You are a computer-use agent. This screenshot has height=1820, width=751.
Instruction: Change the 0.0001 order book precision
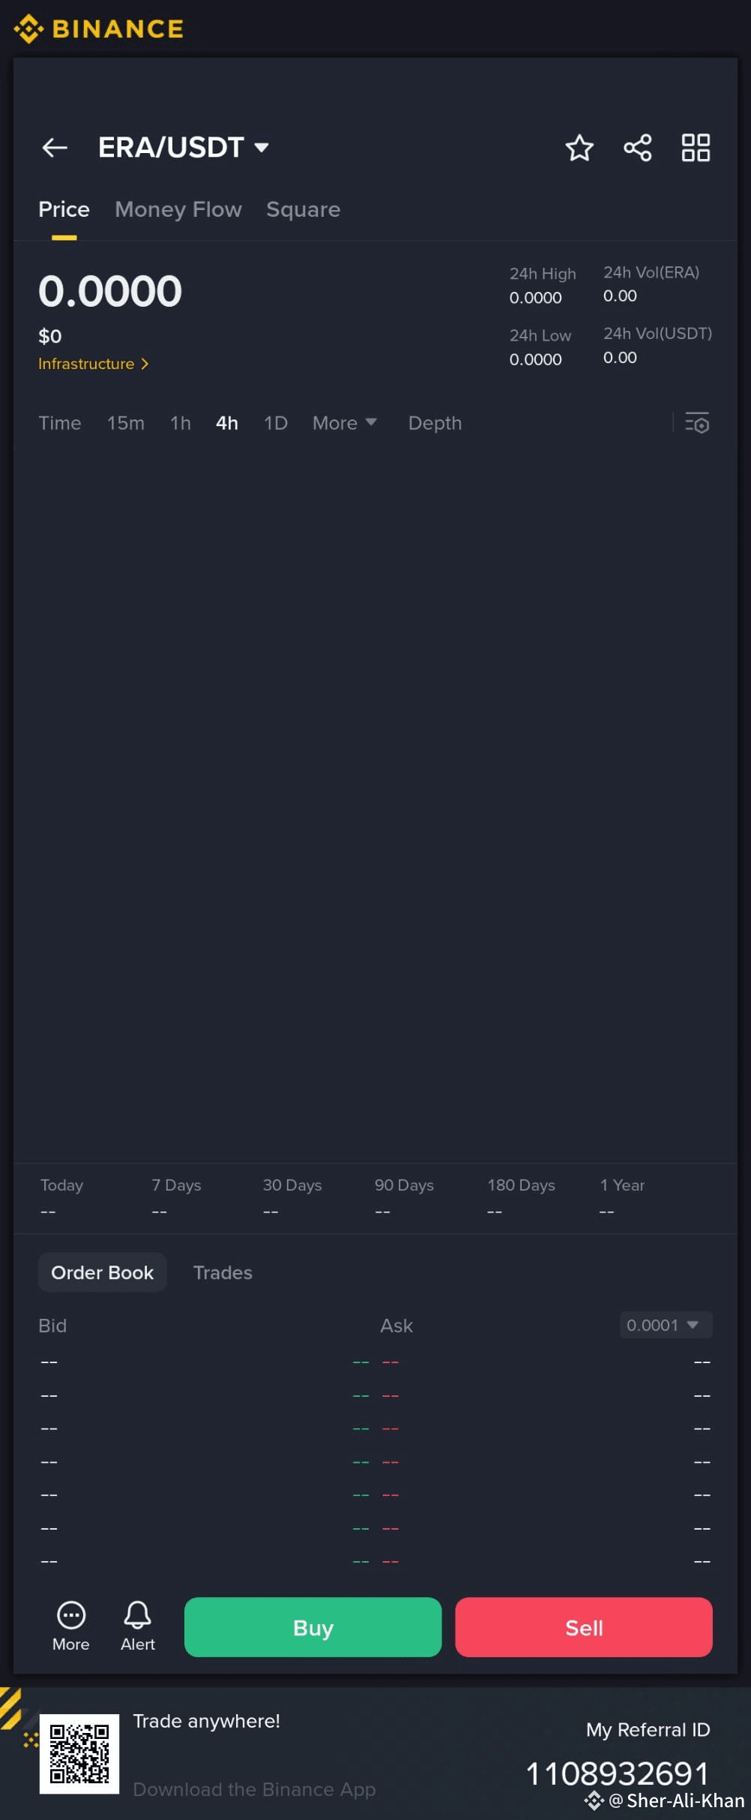[x=666, y=1325]
